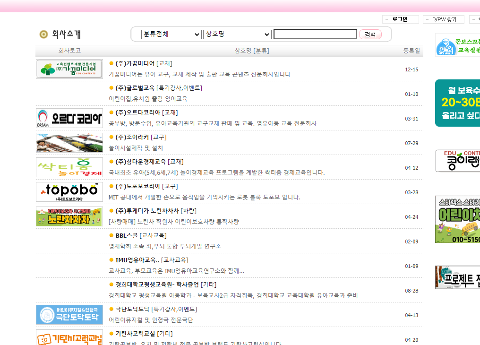Open the 분류전체 category dropdown

[171, 34]
